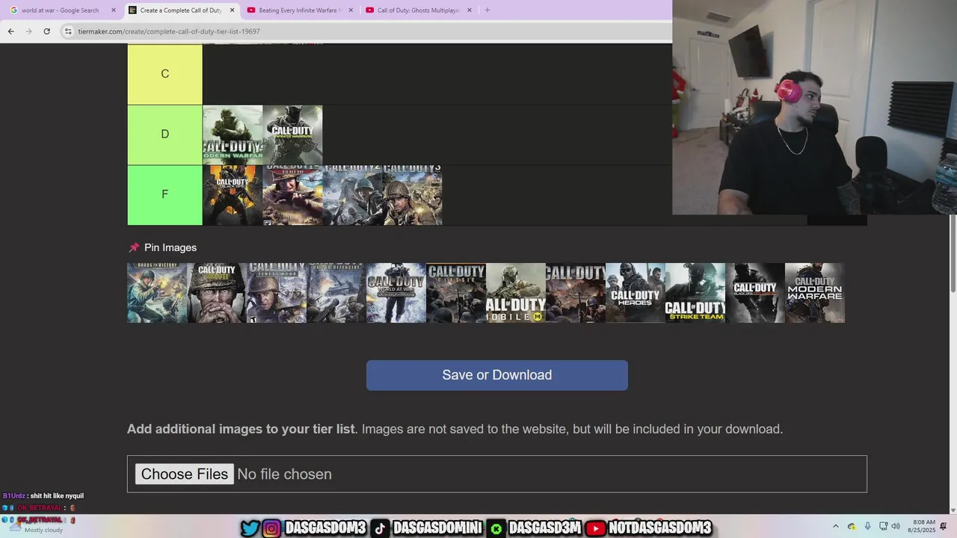
Task: Go back using the browser back arrow
Action: click(x=10, y=31)
